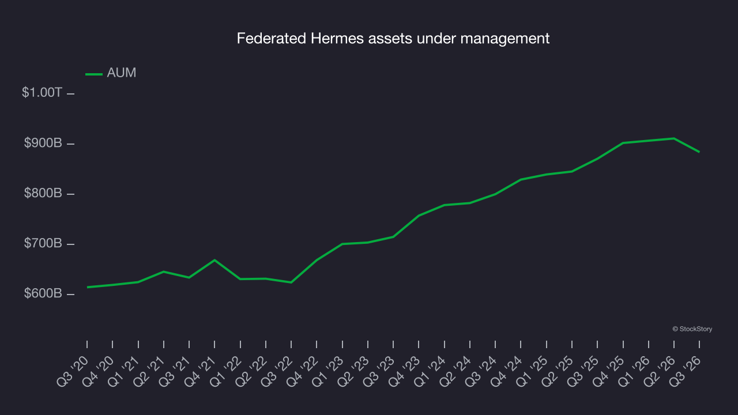
Task: Click the Q3 '21 x-axis label
Action: coord(175,371)
